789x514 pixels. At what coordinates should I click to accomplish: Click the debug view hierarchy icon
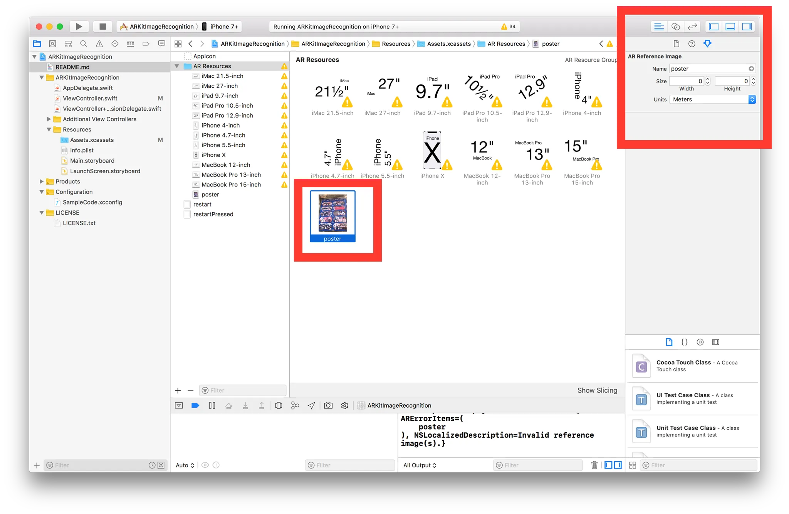(x=279, y=405)
